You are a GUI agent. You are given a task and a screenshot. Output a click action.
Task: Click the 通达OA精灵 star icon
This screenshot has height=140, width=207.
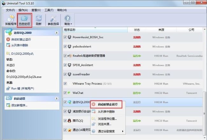69,130
